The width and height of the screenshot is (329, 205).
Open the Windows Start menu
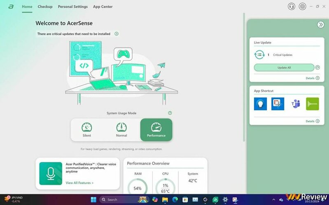click(93, 200)
